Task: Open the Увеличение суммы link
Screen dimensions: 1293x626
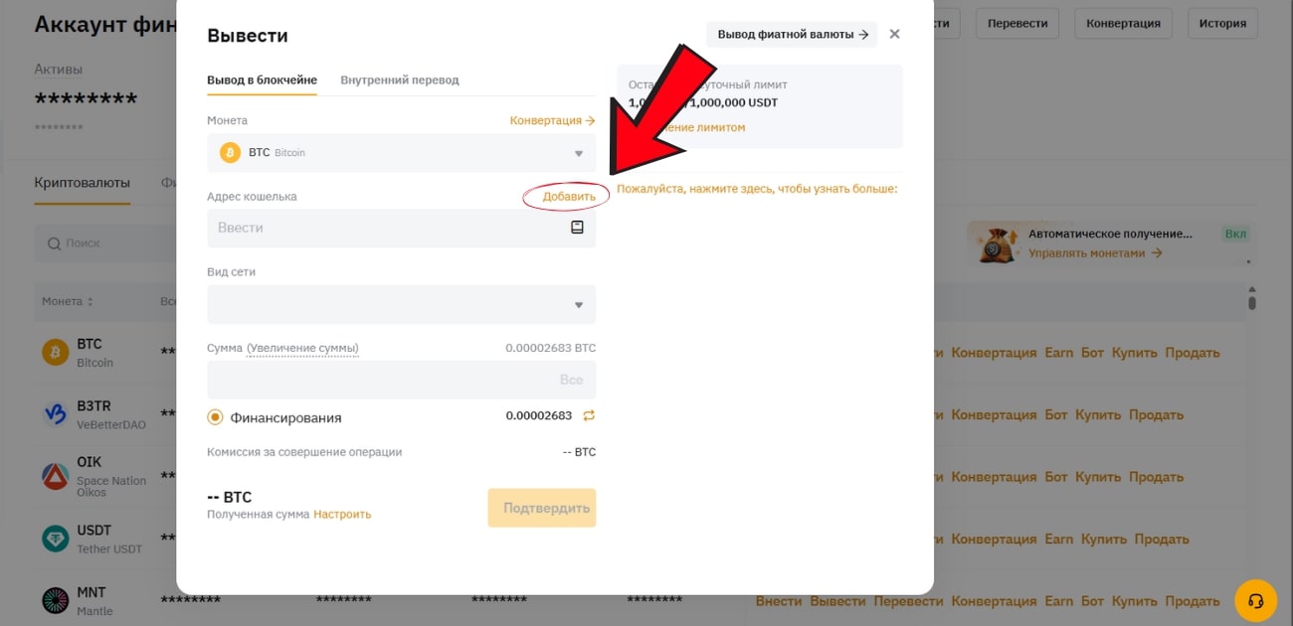Action: click(302, 348)
